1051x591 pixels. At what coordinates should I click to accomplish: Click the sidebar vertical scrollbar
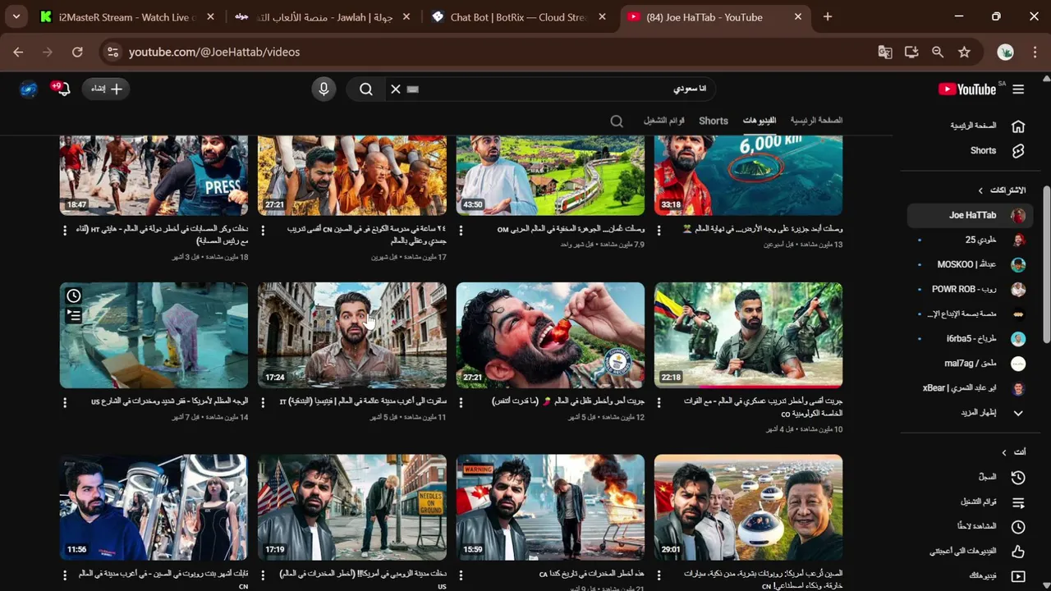[1046, 263]
